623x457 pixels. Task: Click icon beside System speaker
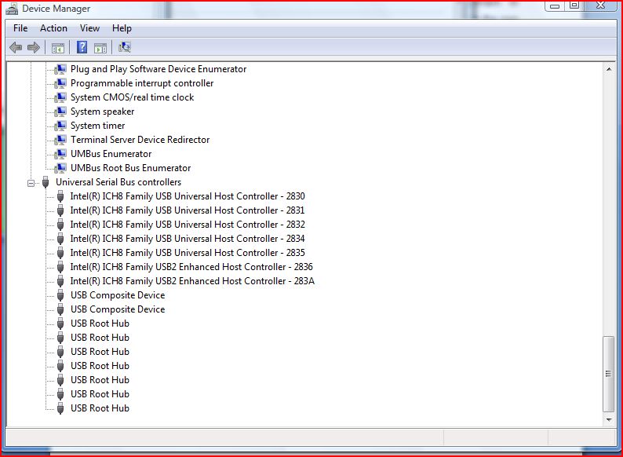click(x=60, y=112)
